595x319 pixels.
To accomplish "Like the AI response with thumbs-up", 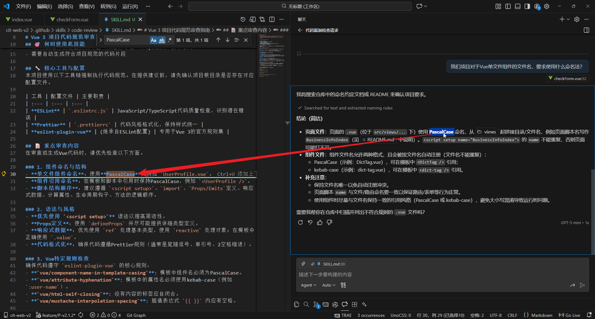I will click(x=320, y=222).
